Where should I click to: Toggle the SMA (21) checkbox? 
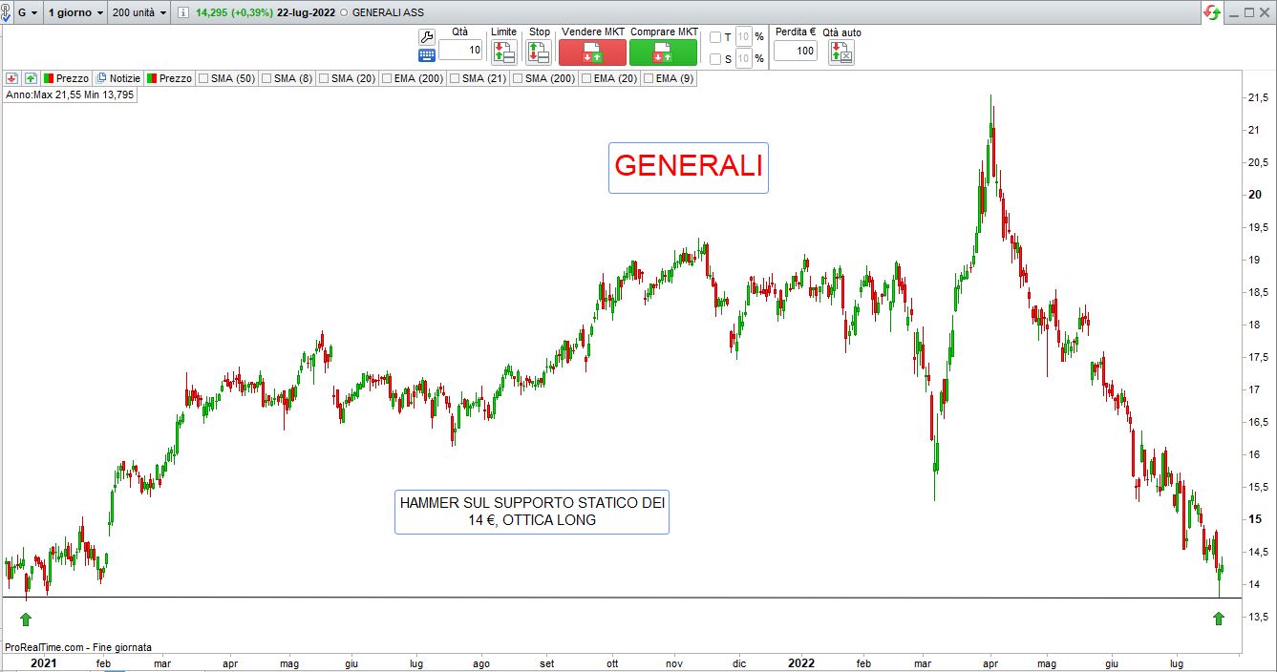455,78
